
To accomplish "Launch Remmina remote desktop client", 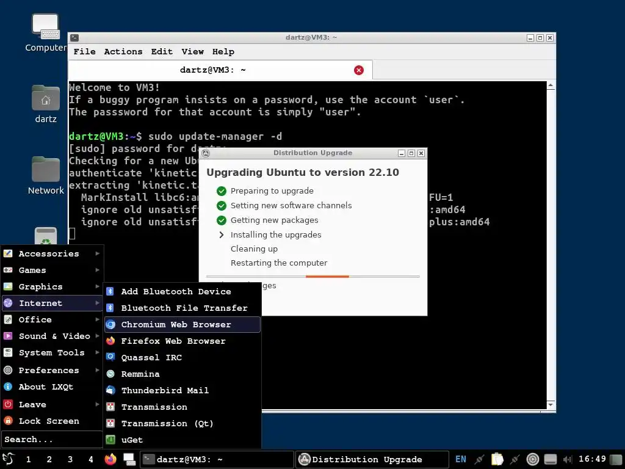I will pos(182,374).
